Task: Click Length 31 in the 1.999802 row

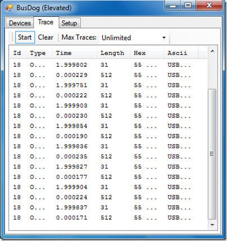Action: [x=105, y=65]
